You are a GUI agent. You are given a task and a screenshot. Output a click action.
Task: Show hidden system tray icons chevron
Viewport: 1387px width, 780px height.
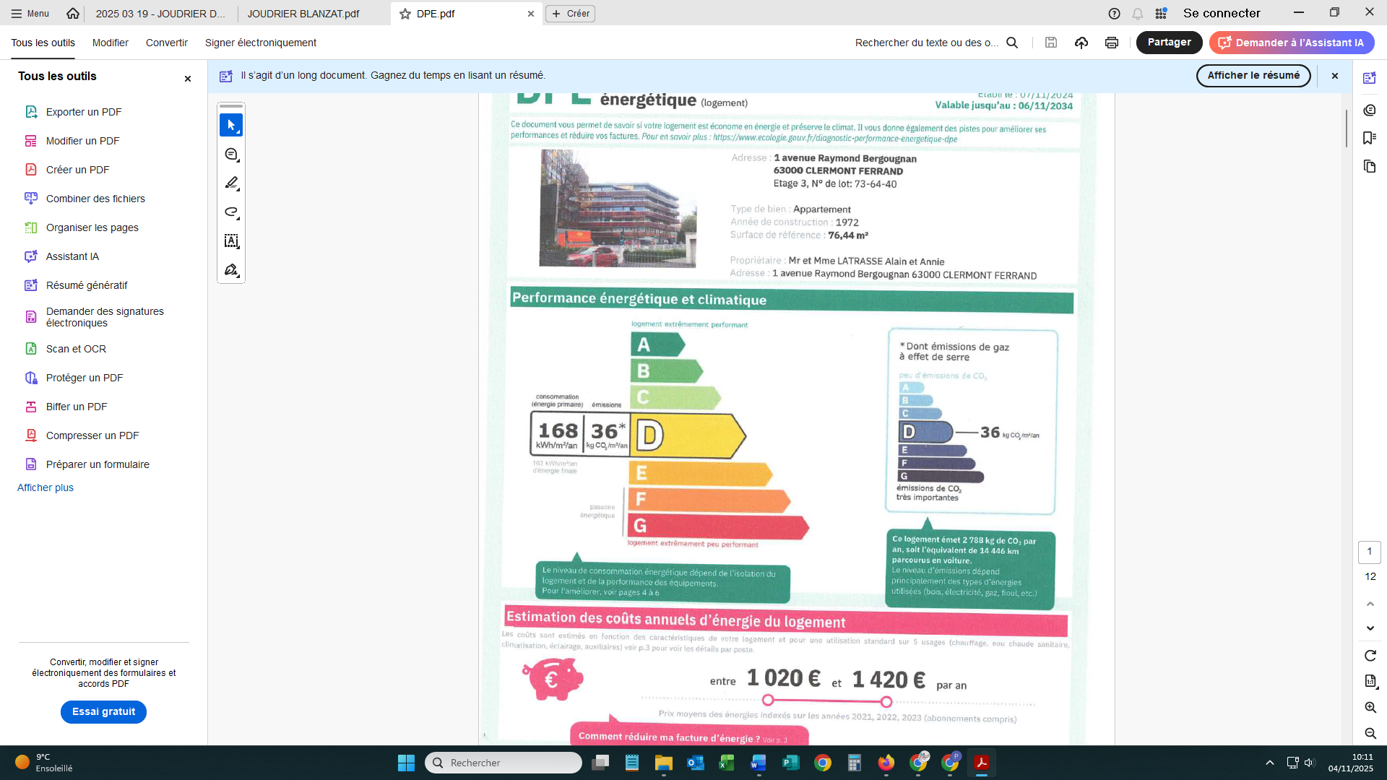point(1269,763)
